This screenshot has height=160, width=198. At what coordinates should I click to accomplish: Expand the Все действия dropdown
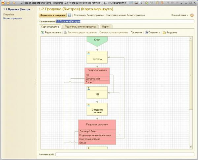coord(180,15)
